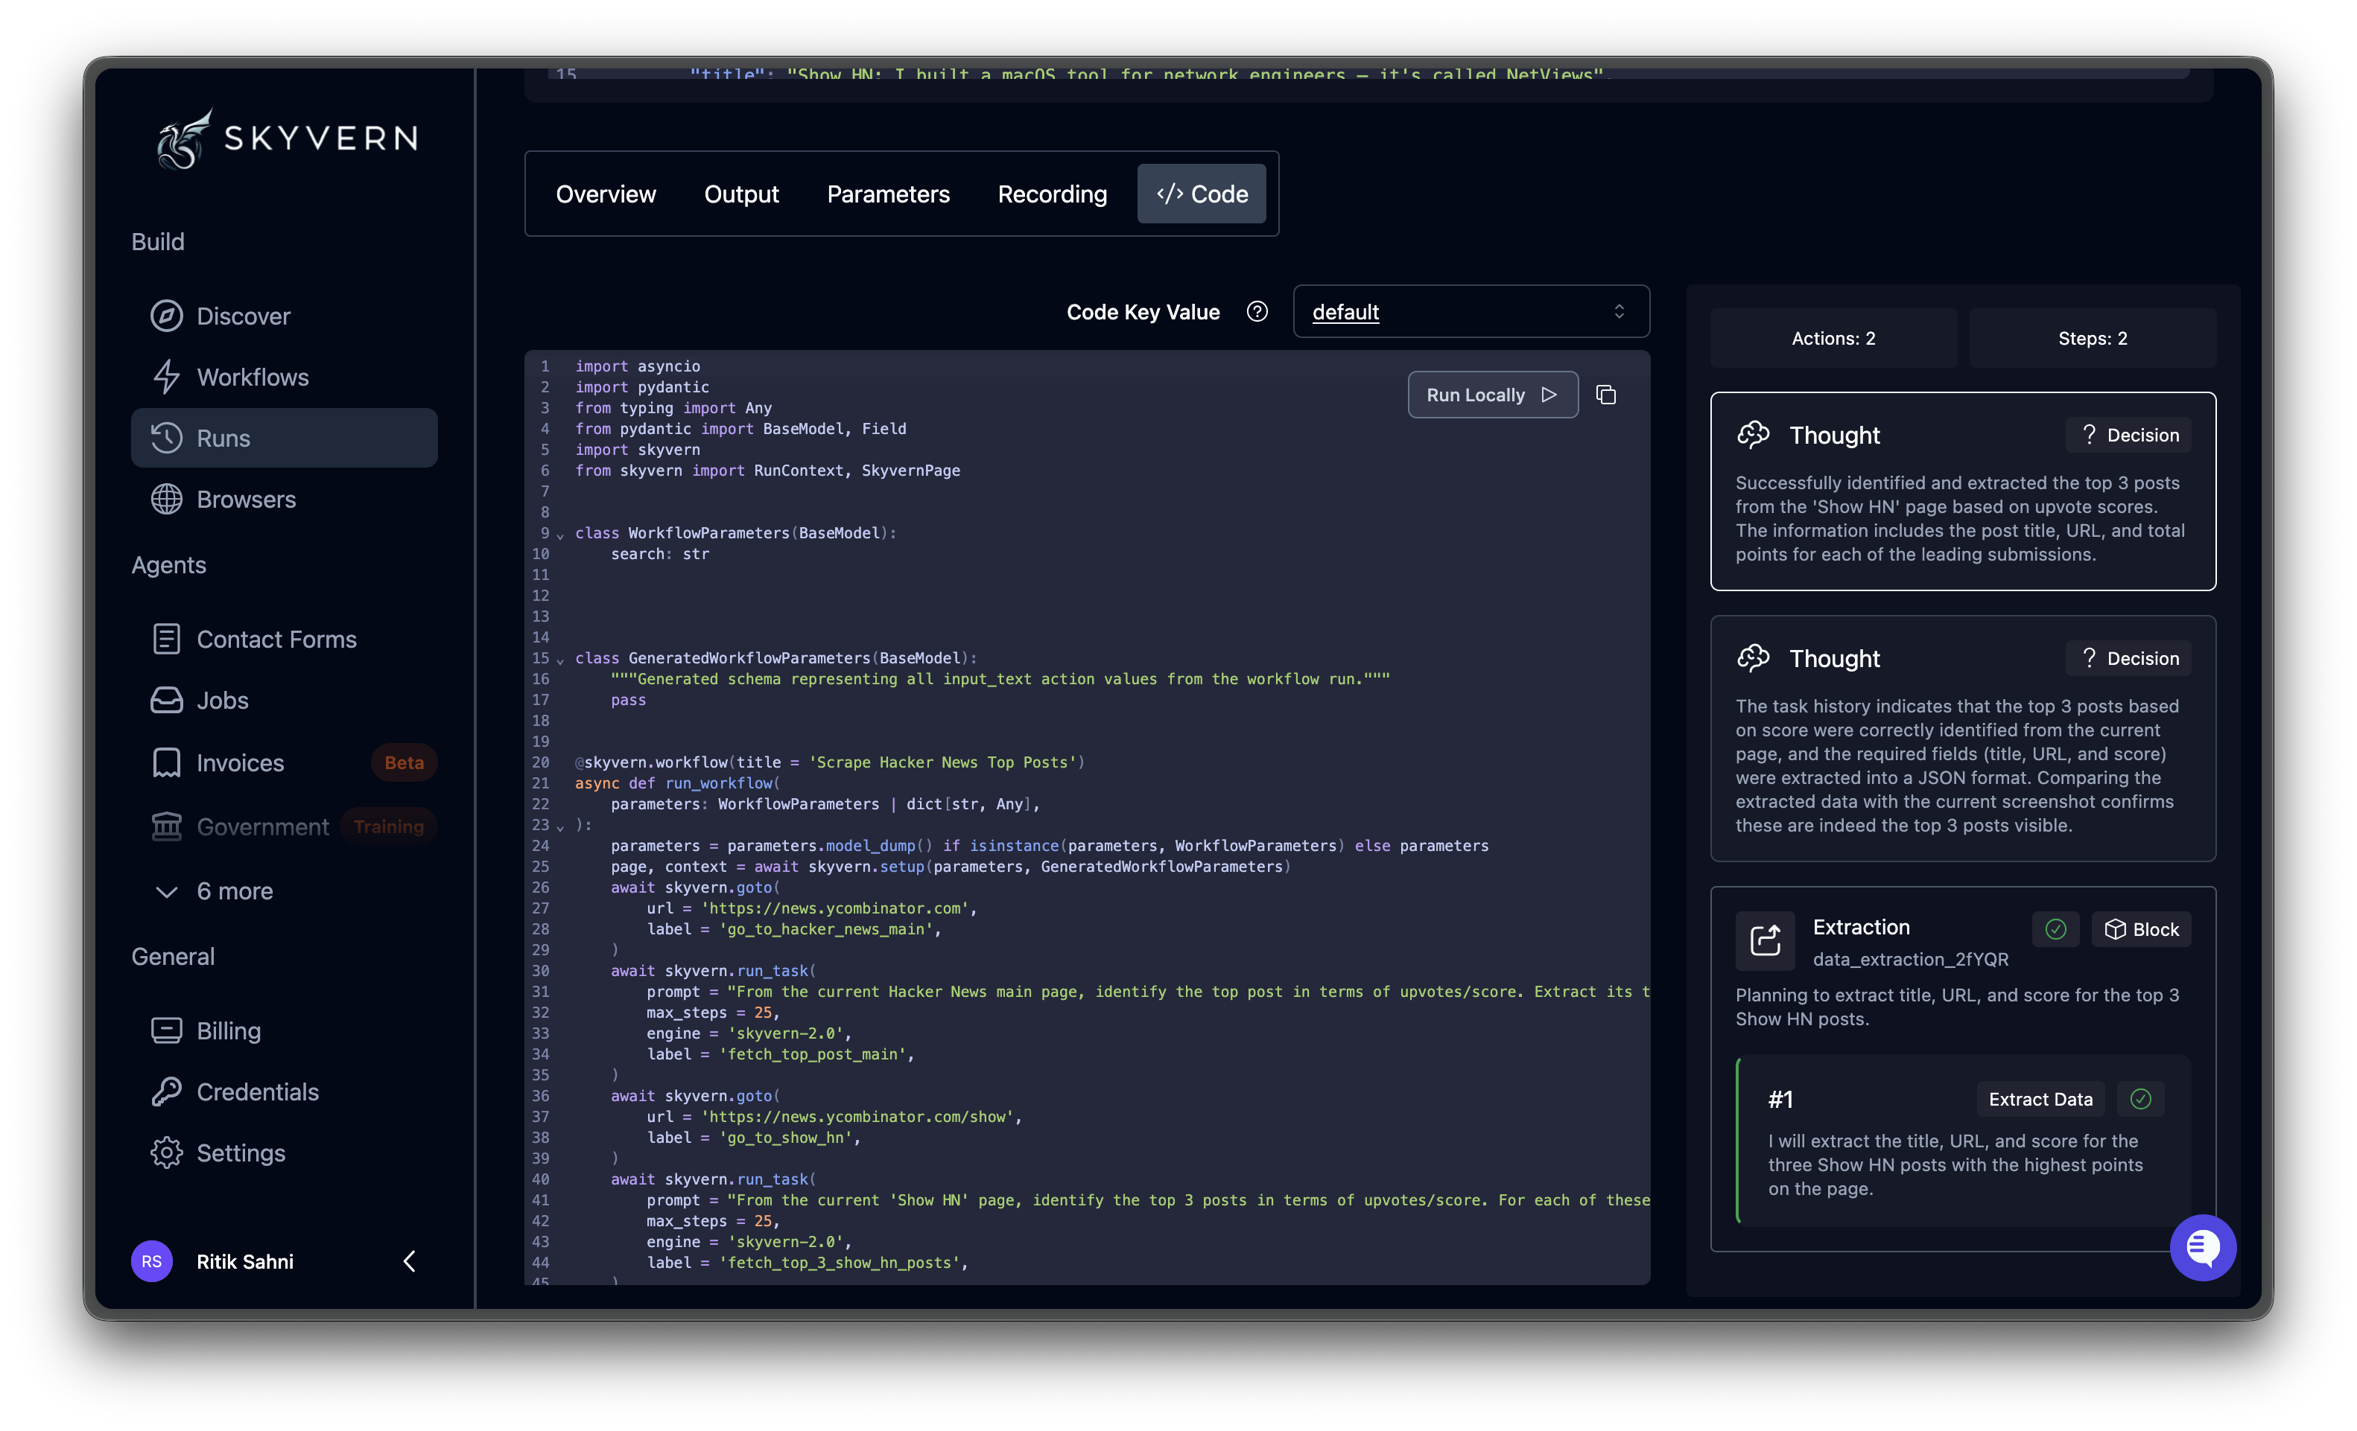Screen dimensions: 2357x1431
Task: Click the Run Locally button
Action: [1492, 394]
